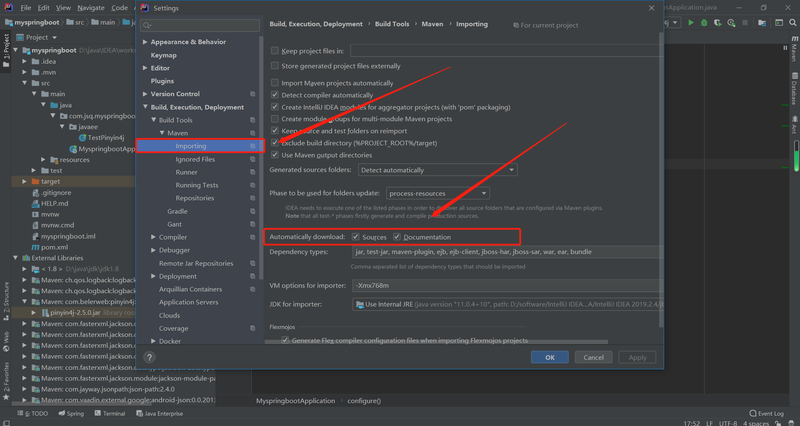The image size is (800, 426).
Task: Enable Import Maven projects automatically
Action: (275, 82)
